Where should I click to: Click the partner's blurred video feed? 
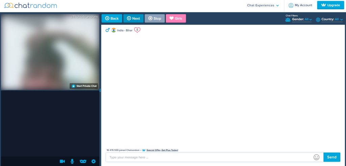(50, 52)
